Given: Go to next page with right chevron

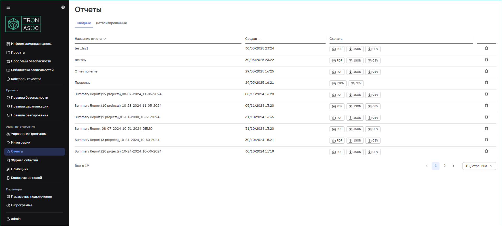Looking at the screenshot, I should [x=453, y=166].
